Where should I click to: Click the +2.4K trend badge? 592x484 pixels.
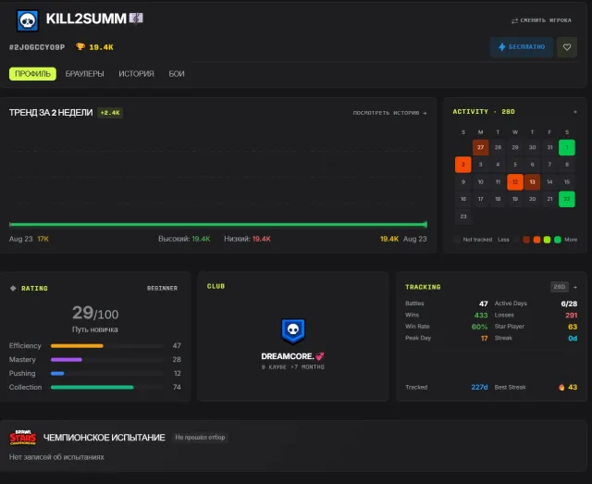coord(110,113)
